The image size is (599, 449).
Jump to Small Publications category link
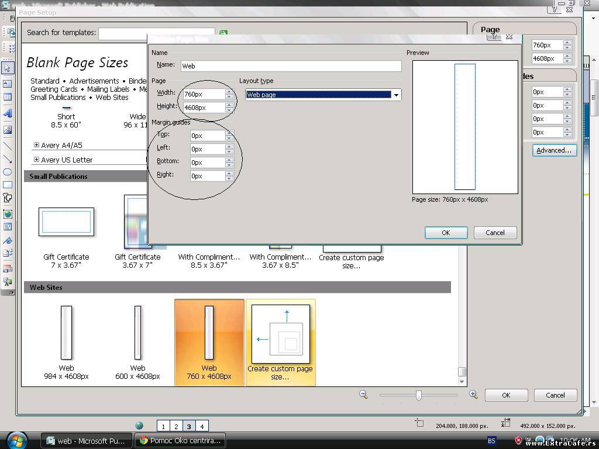tap(58, 98)
